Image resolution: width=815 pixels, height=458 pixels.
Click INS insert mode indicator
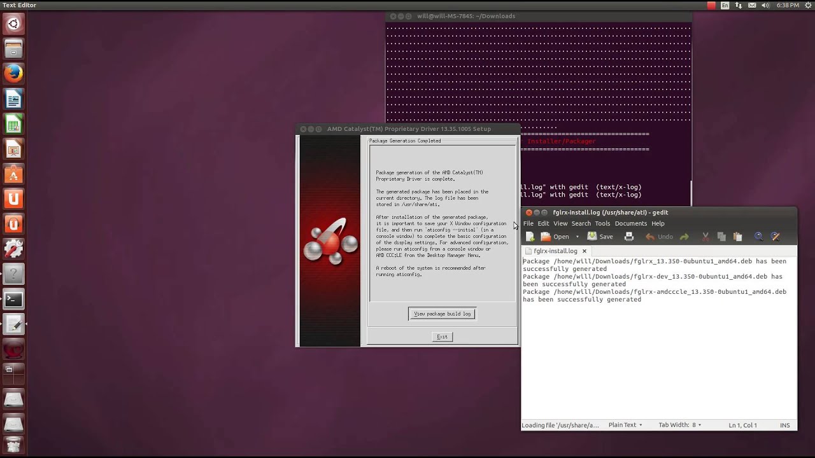785,425
